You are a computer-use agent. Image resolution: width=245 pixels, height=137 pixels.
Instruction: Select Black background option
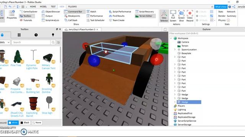pos(25,123)
